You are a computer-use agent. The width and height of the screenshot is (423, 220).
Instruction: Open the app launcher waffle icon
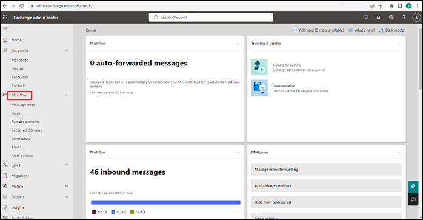[5, 18]
